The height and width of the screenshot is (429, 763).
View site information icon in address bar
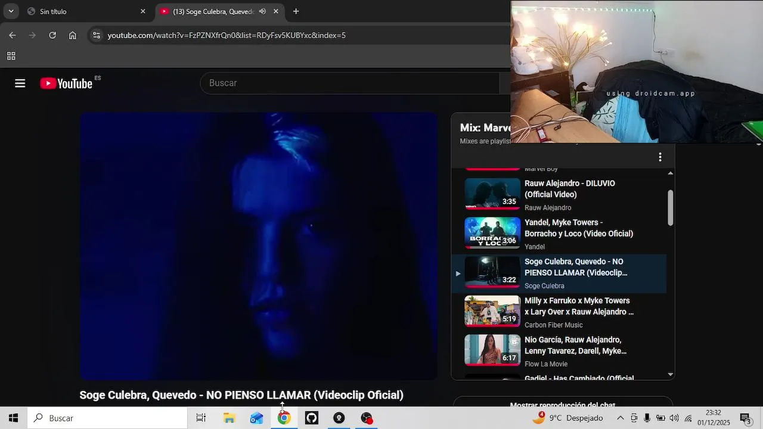pyautogui.click(x=96, y=35)
